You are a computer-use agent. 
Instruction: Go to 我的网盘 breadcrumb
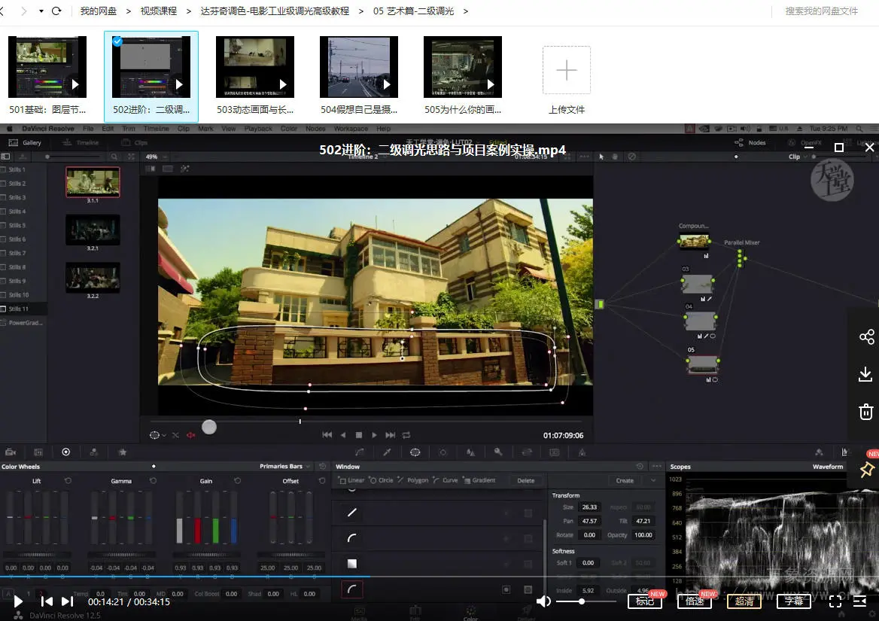(x=99, y=11)
